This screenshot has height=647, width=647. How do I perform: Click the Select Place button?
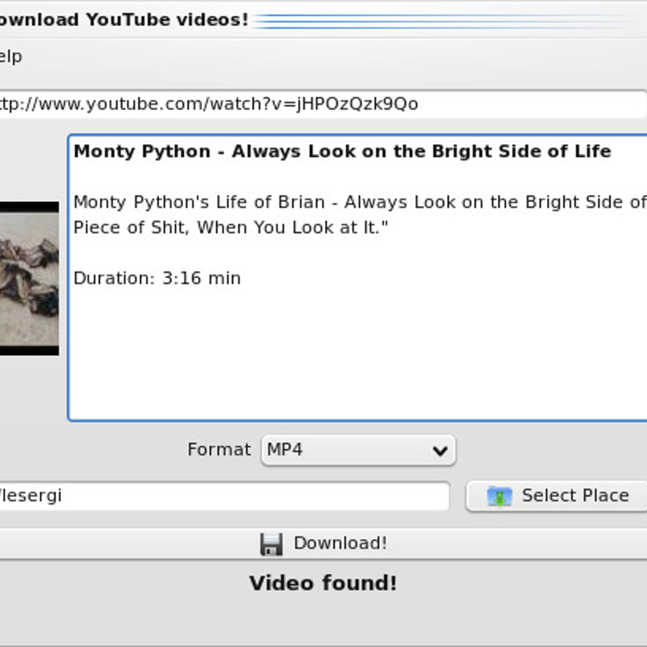pyautogui.click(x=556, y=496)
